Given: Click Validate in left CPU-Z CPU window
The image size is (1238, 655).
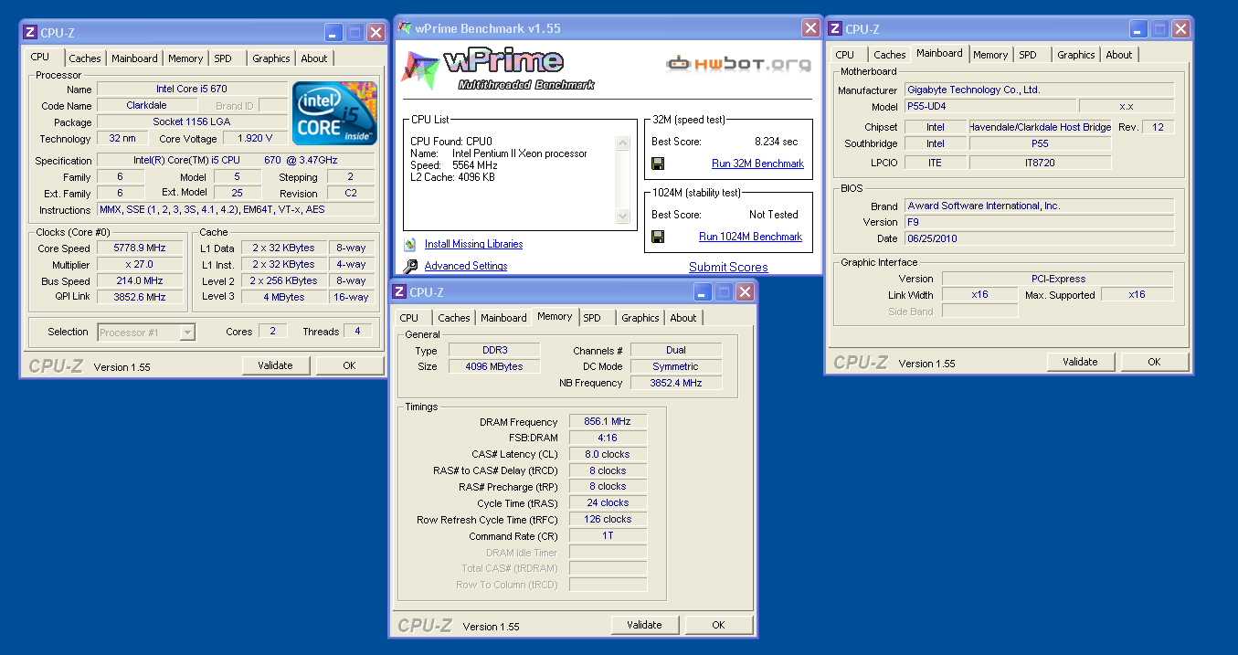Looking at the screenshot, I should point(275,365).
